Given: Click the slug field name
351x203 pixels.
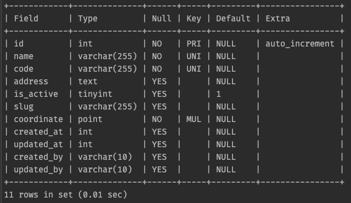Looking at the screenshot, I should 24,107.
